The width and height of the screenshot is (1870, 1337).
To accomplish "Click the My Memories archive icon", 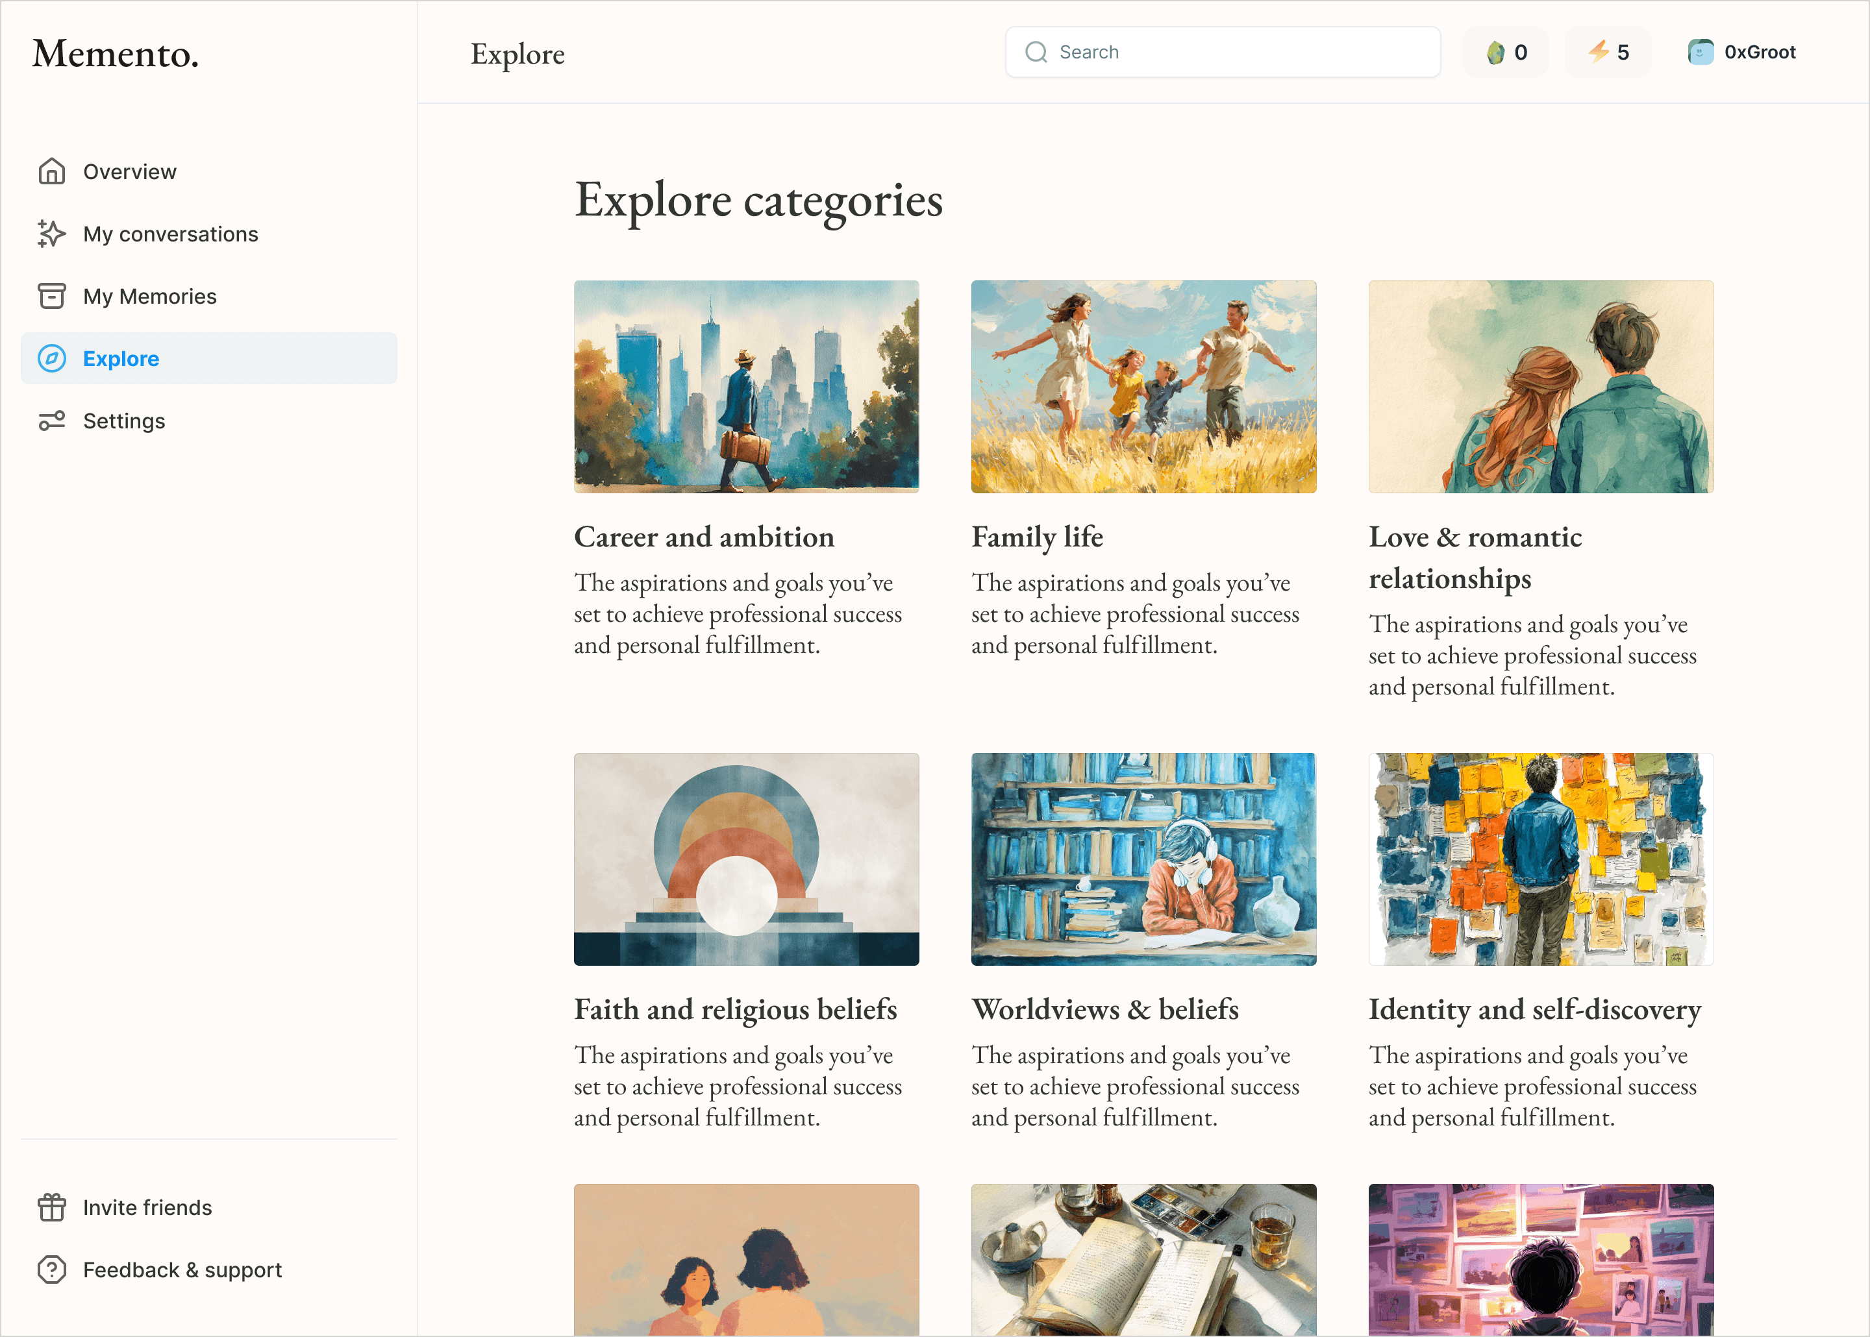I will click(x=51, y=295).
